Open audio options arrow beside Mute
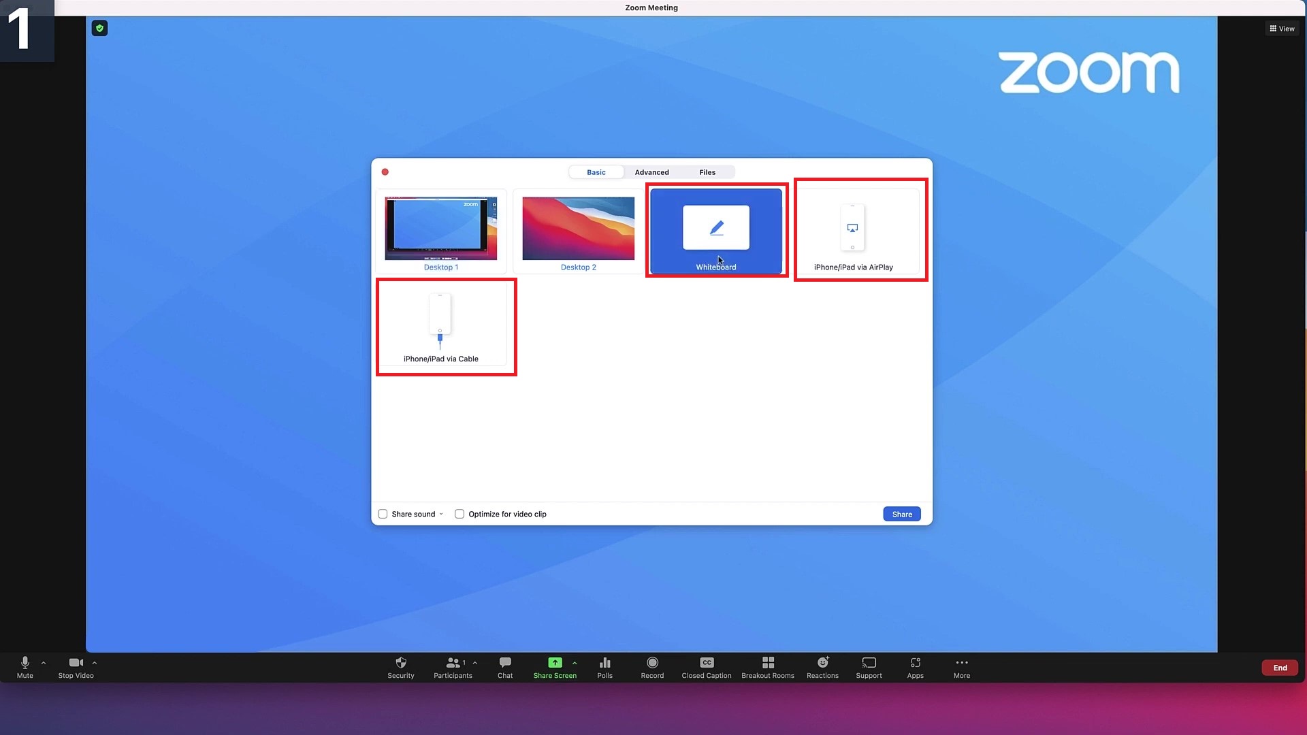The width and height of the screenshot is (1307, 735). tap(44, 663)
